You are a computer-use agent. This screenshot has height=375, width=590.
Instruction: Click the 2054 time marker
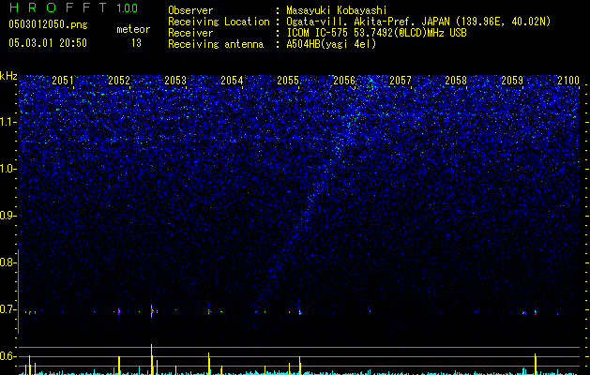232,81
